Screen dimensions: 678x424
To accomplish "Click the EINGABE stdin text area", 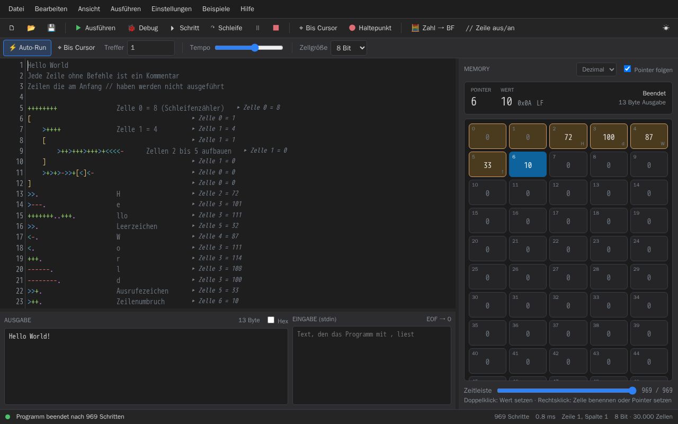I will pos(372,365).
